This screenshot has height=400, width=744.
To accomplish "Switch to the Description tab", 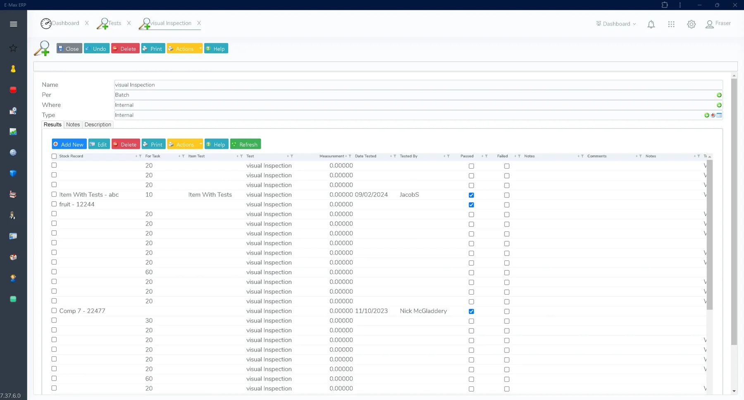I will click(98, 124).
